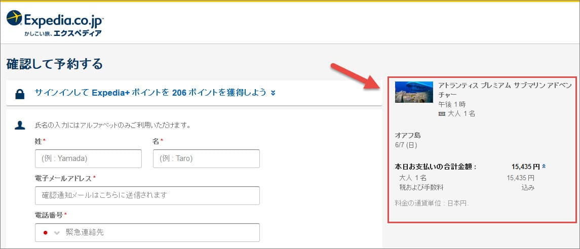Click the 6/7 (日) date text

pos(406,145)
